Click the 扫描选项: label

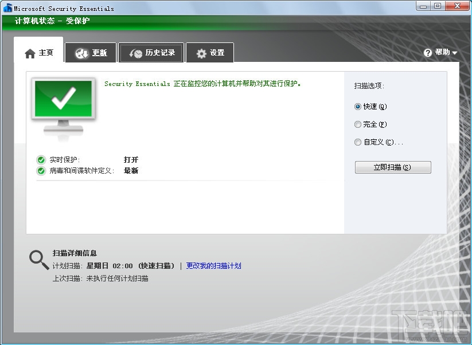coord(369,86)
